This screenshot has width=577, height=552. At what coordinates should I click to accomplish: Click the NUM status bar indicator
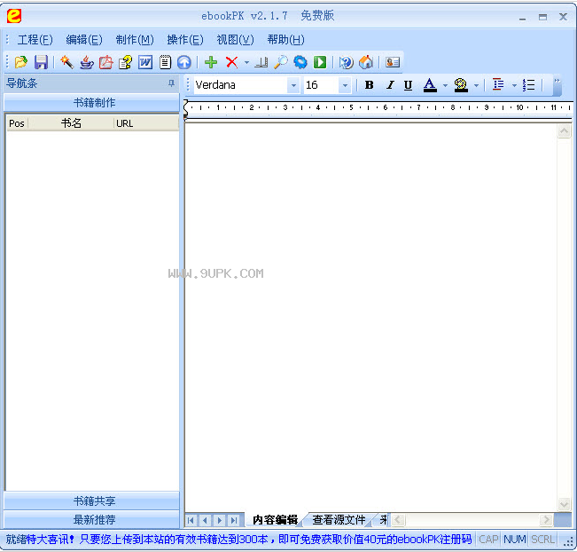click(514, 540)
